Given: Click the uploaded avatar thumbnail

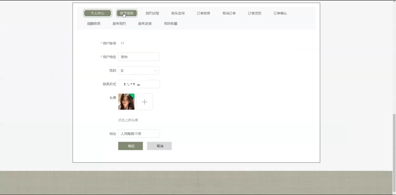Looking at the screenshot, I should 126,102.
